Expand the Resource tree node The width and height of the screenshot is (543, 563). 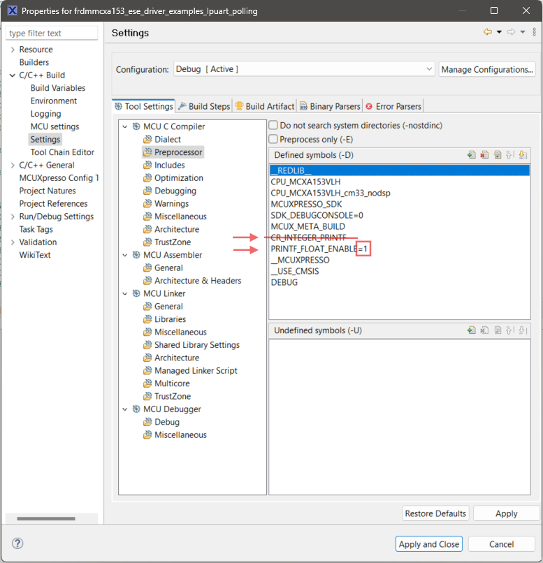click(x=13, y=50)
